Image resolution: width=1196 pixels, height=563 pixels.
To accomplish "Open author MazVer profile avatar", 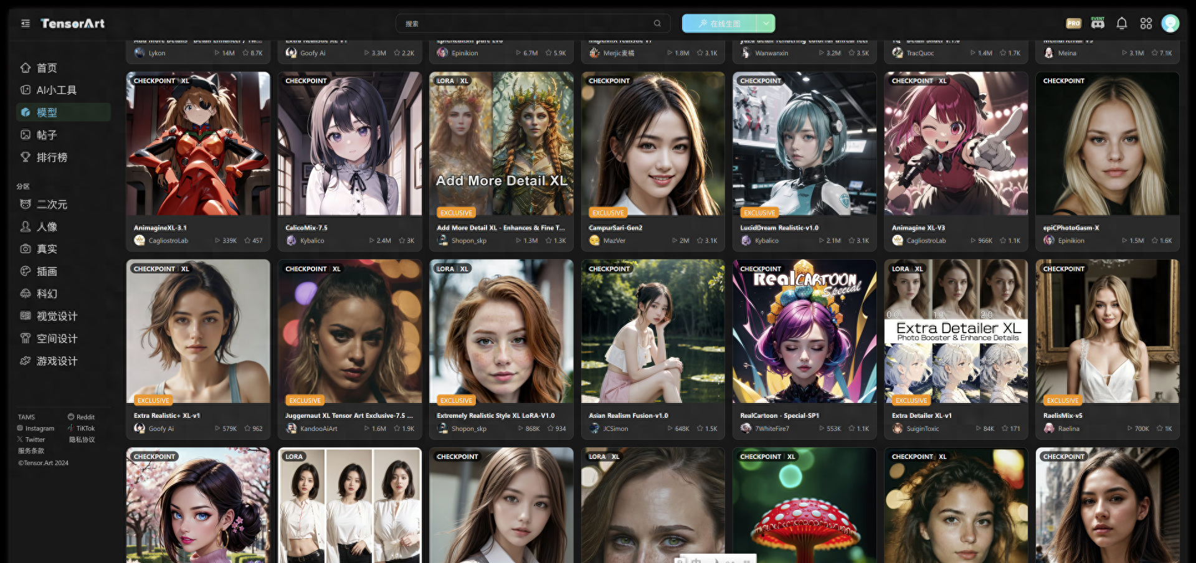I will (594, 240).
